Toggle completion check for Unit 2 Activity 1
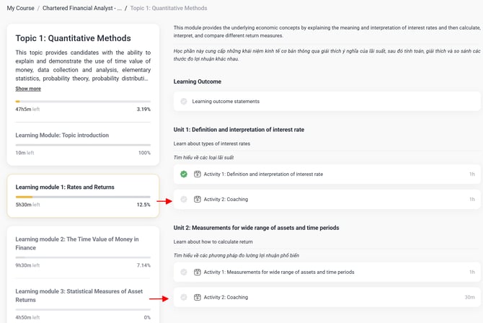483x323 pixels. 184,272
